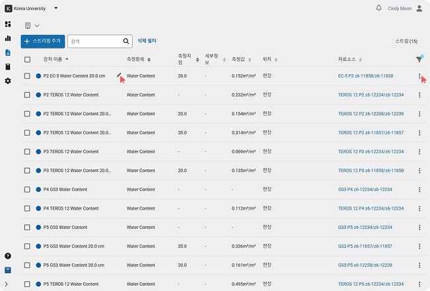Open the GS3 P4 z6-12234/z6-12234 source link
430x291 pixels.
365,189
